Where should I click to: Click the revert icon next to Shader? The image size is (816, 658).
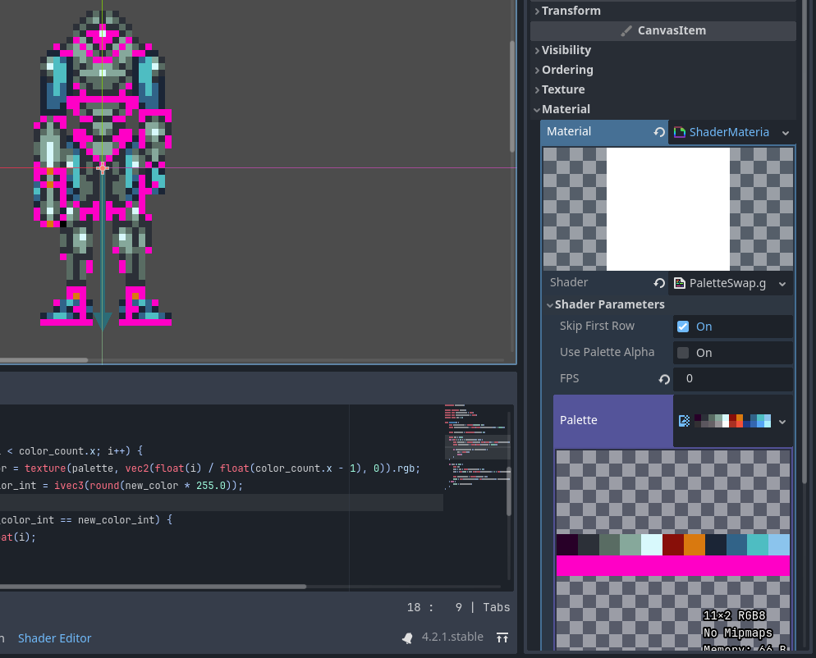point(659,283)
